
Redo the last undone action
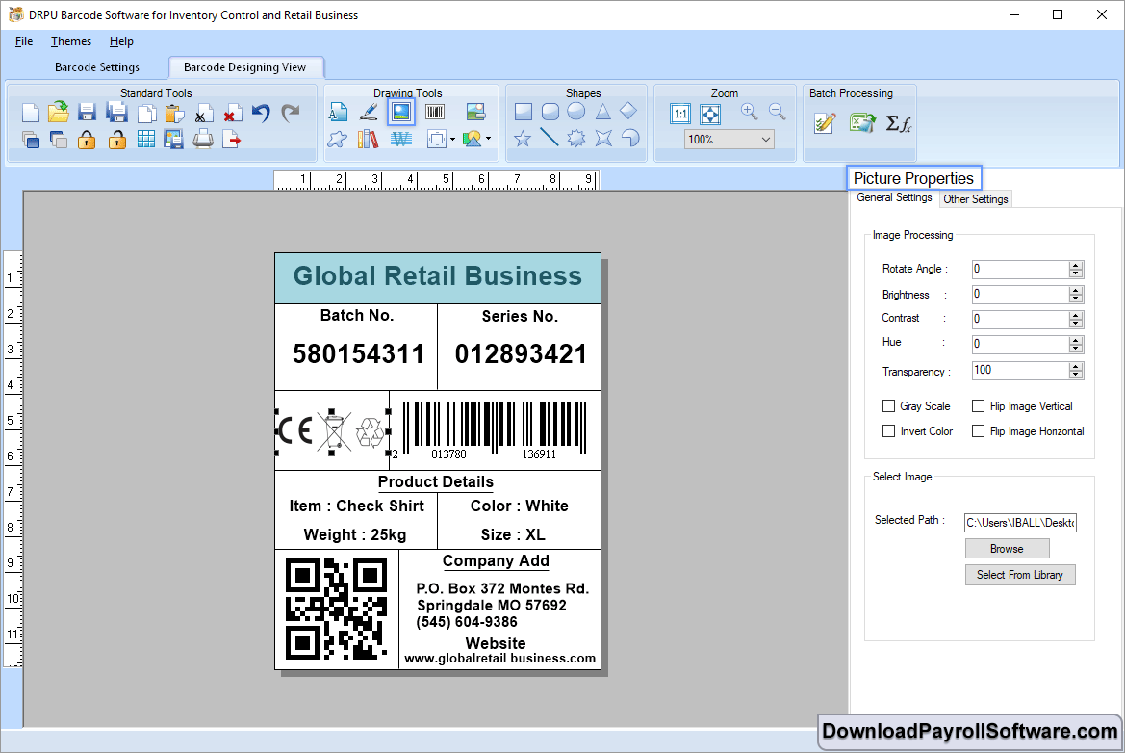coord(290,113)
